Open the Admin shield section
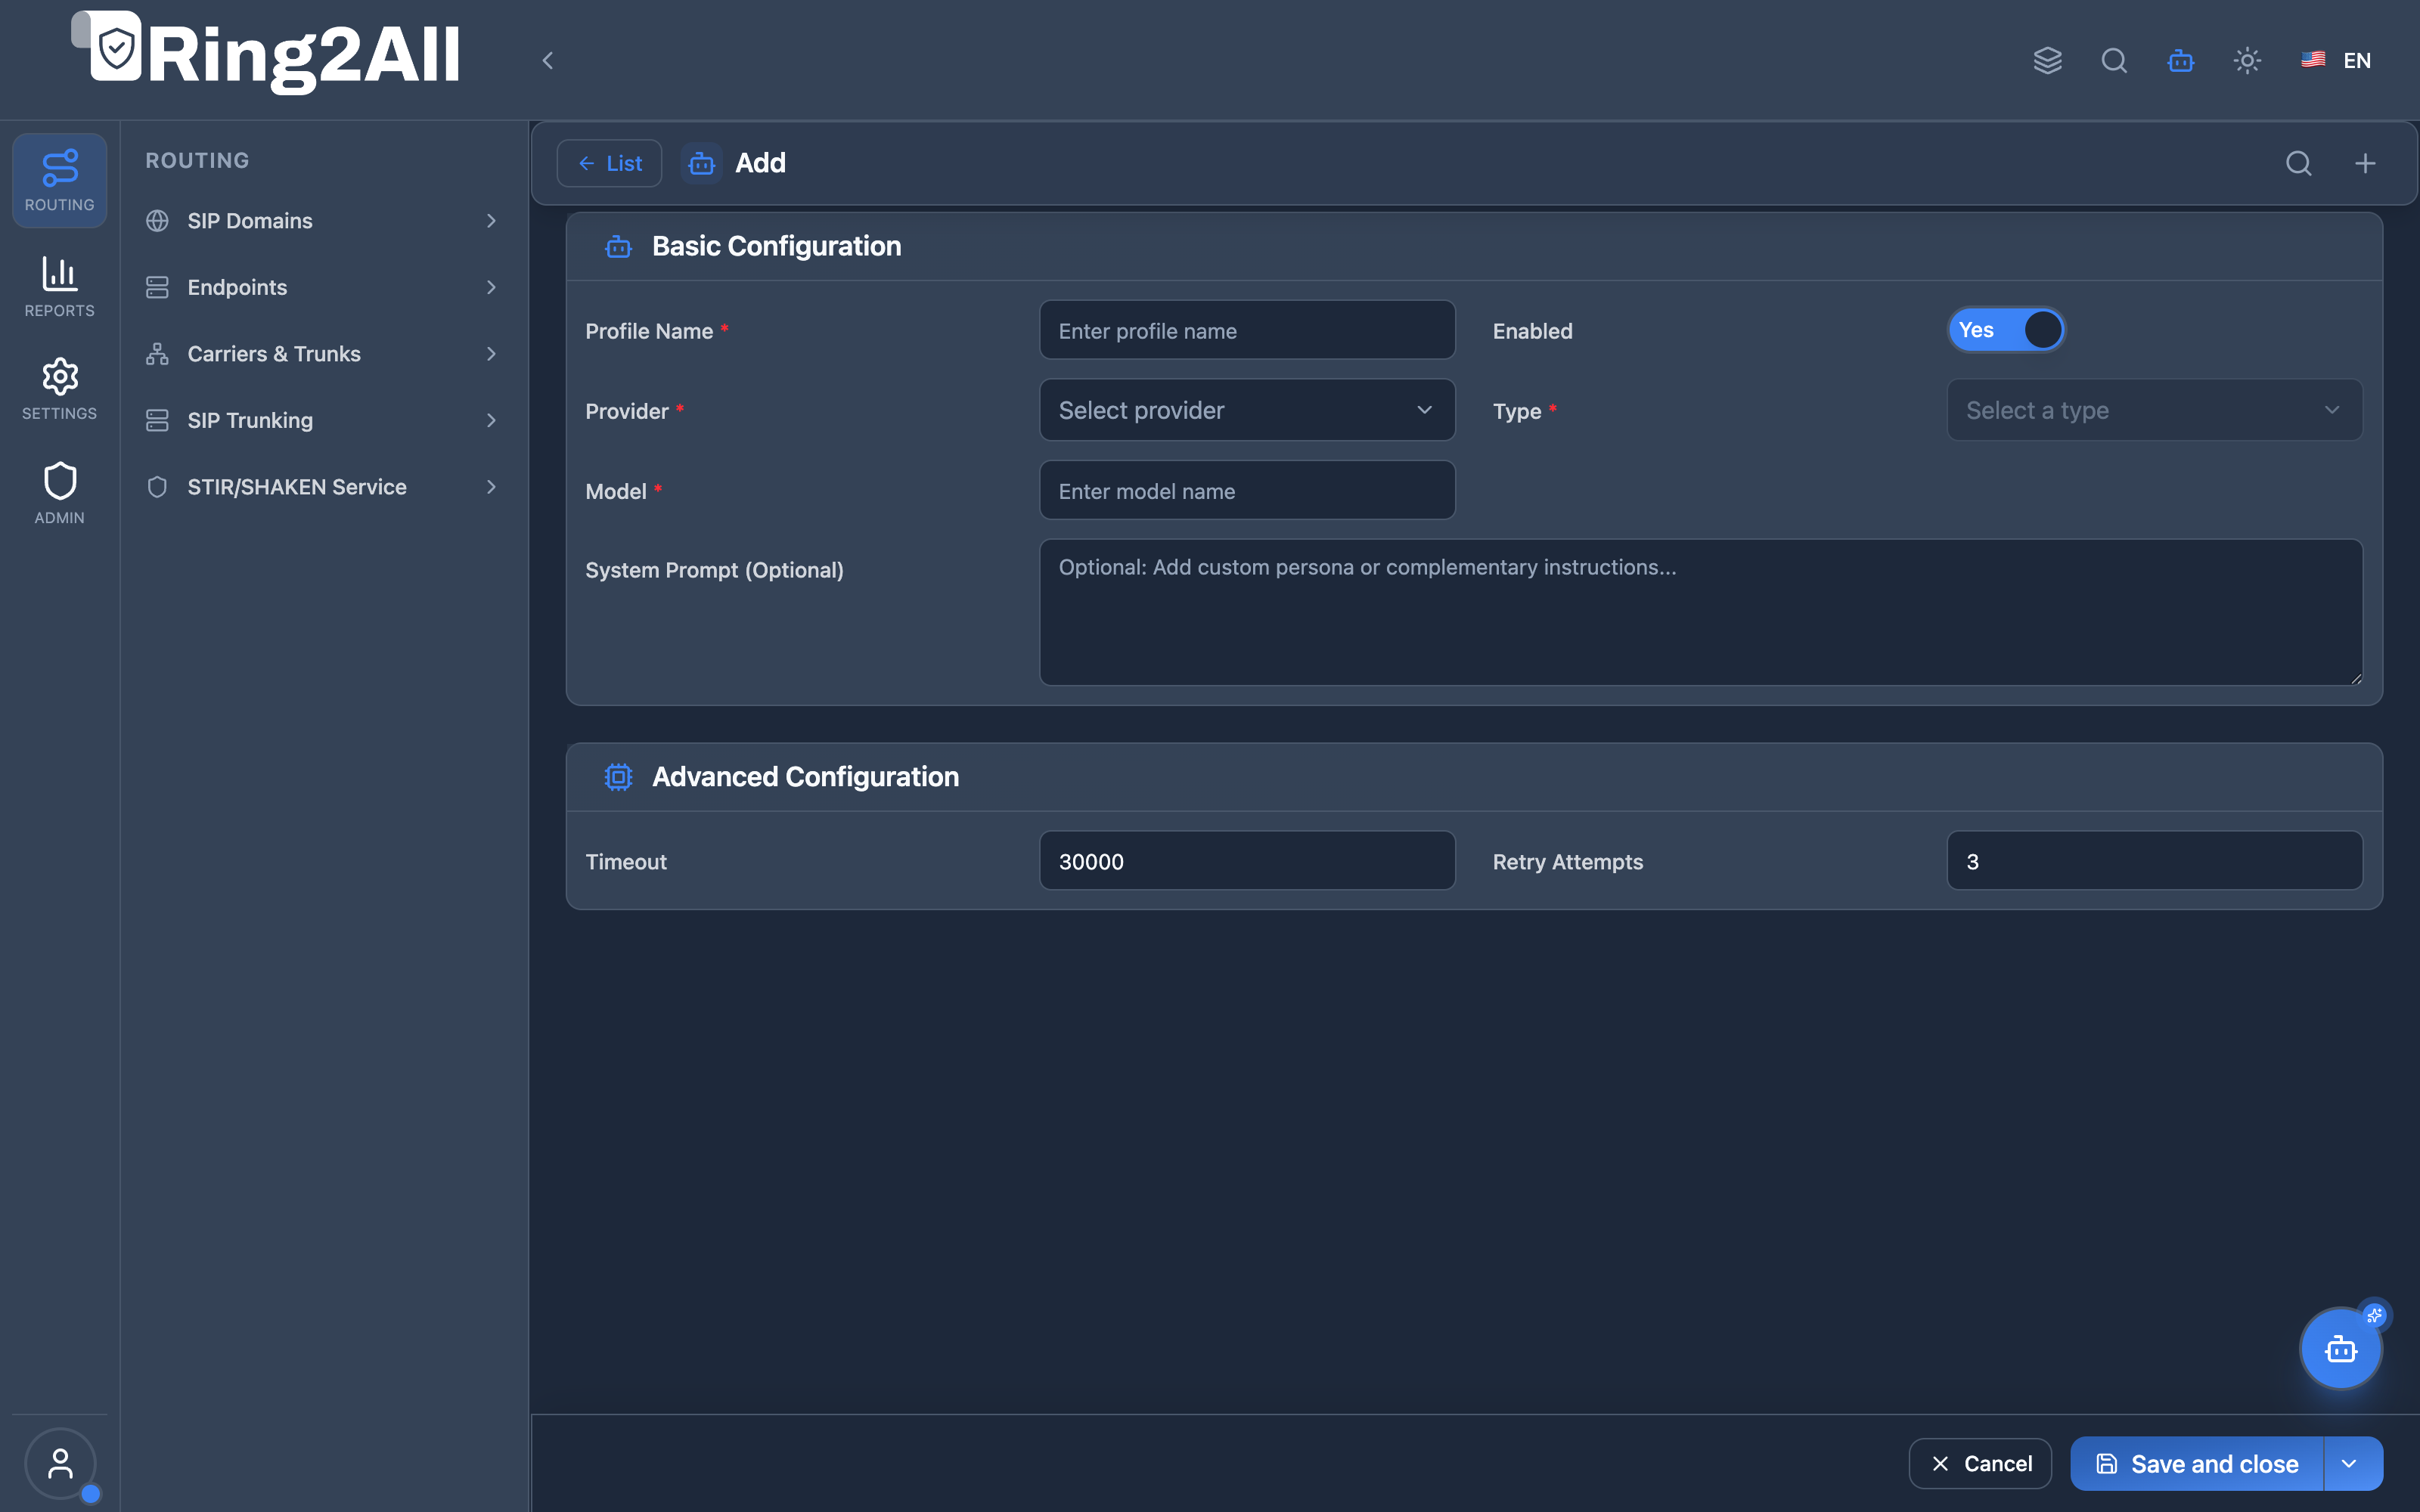 [x=59, y=493]
